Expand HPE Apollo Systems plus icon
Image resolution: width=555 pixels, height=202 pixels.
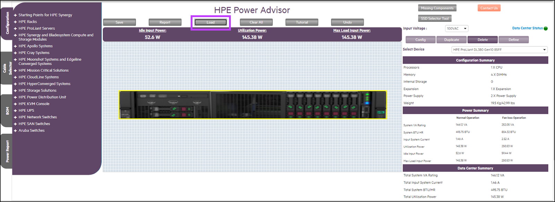pos(15,46)
